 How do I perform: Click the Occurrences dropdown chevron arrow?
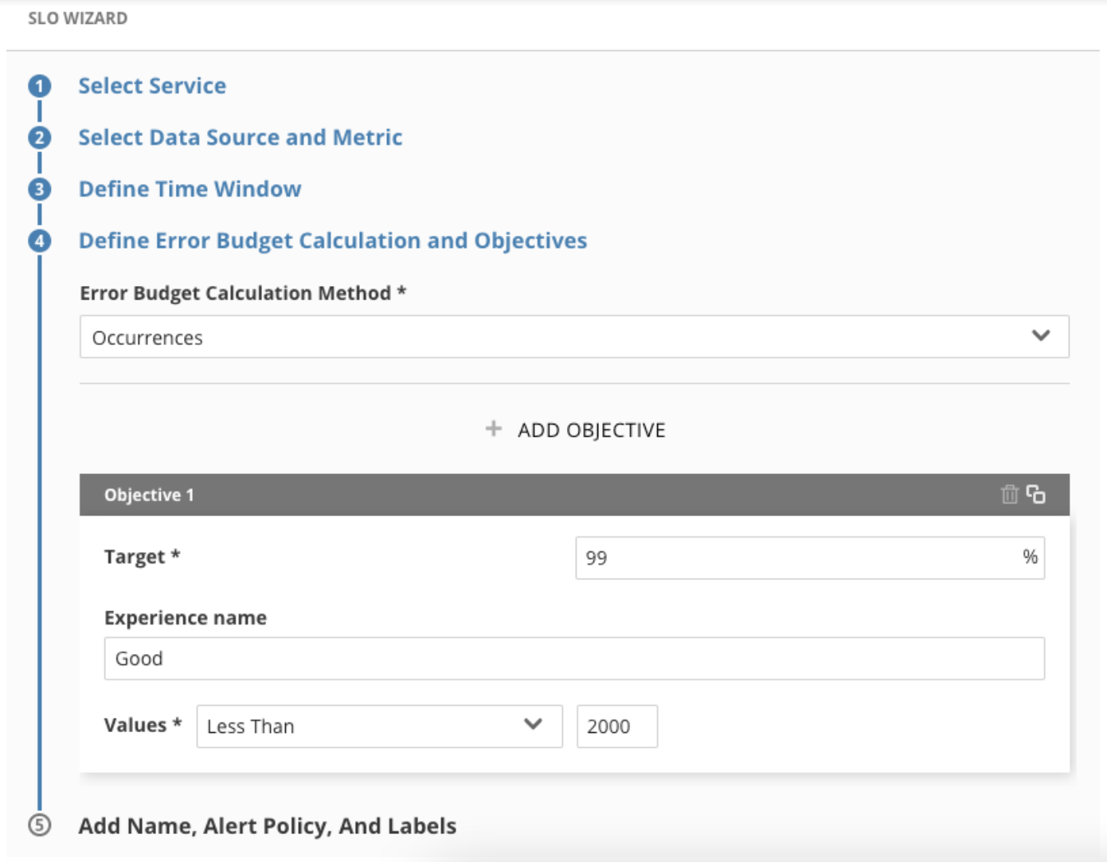(1041, 336)
